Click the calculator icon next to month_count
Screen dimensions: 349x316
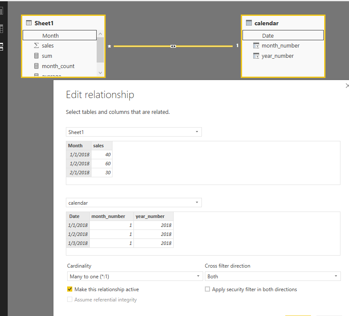point(36,66)
